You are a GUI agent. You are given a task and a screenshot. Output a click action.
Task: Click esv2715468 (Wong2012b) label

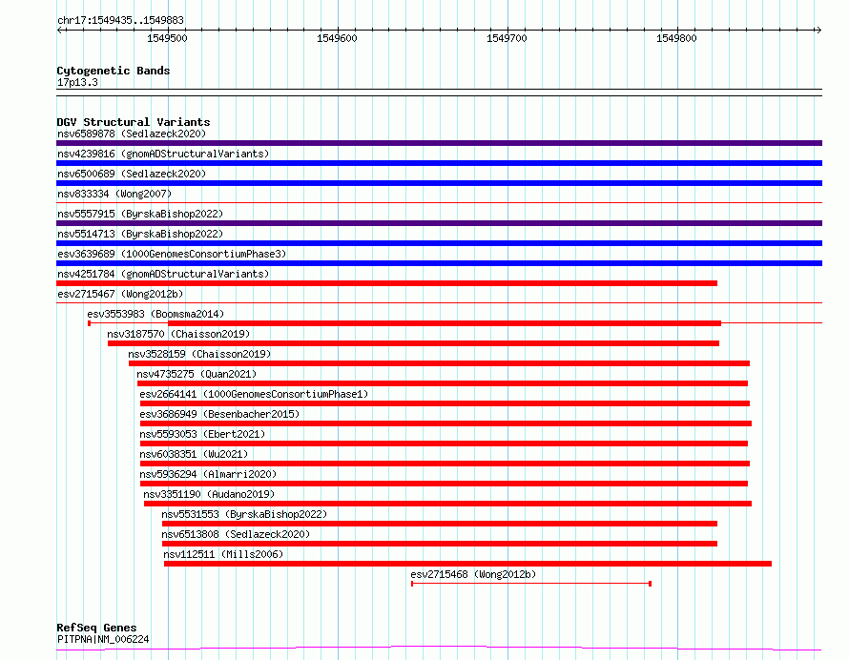click(x=473, y=574)
